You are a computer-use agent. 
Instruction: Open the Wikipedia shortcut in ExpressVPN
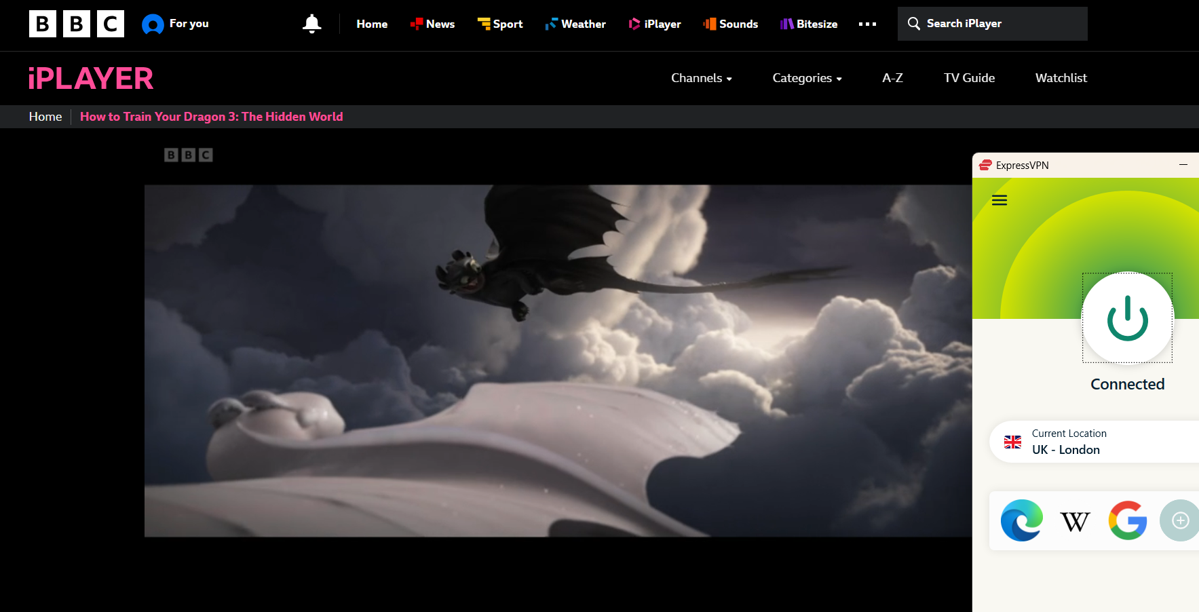[x=1074, y=521]
